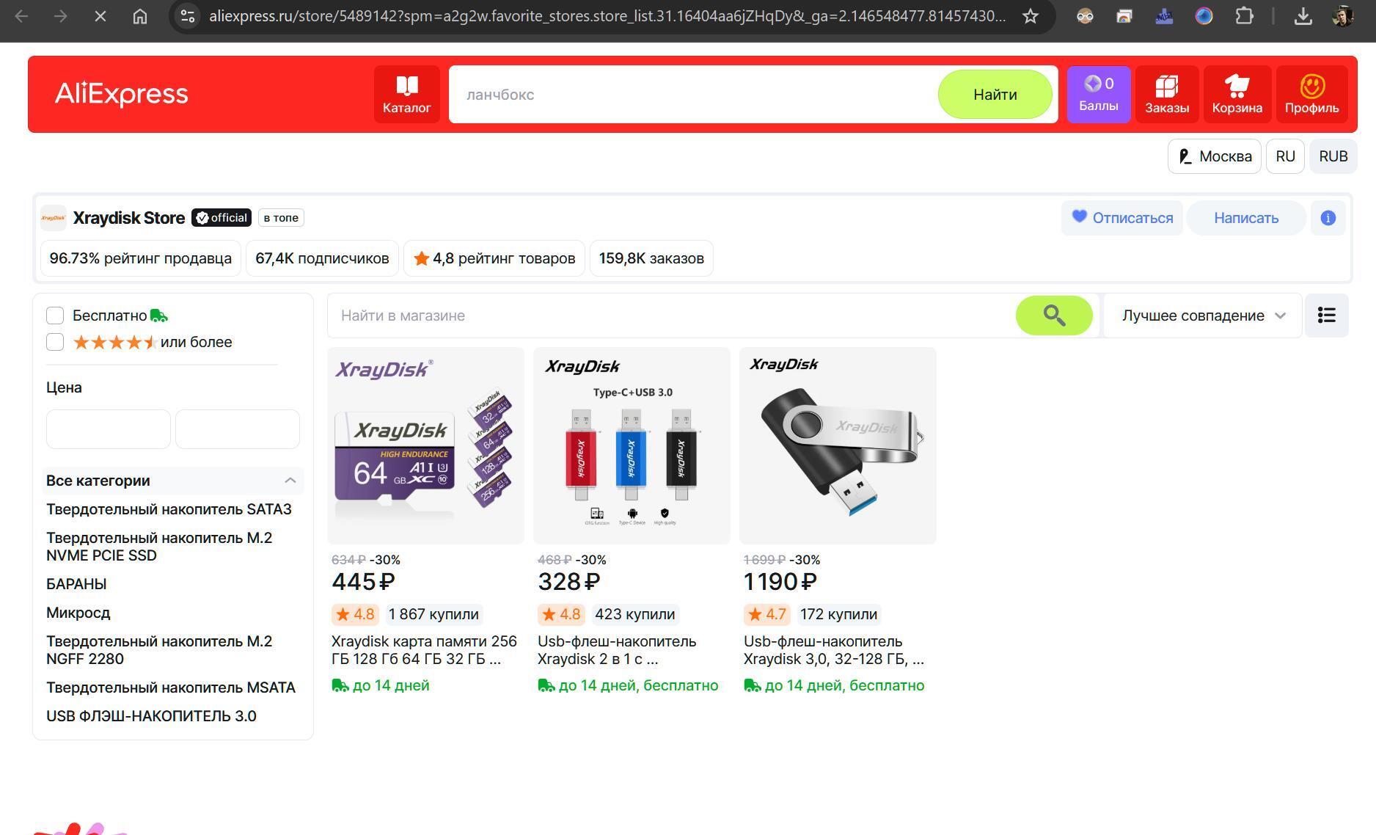The height and width of the screenshot is (835, 1376).
Task: Click the AliExpress logo
Action: [x=122, y=94]
